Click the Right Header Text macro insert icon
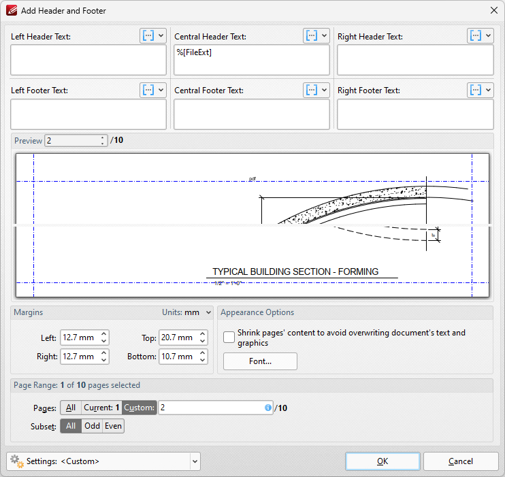This screenshot has width=505, height=477. coord(476,36)
